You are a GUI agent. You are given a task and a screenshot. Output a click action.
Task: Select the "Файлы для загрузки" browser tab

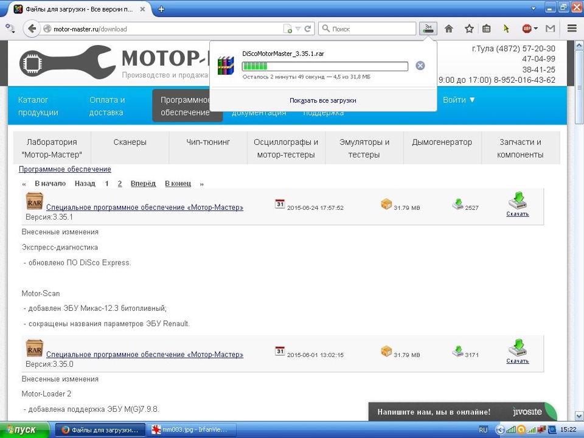pyautogui.click(x=78, y=9)
